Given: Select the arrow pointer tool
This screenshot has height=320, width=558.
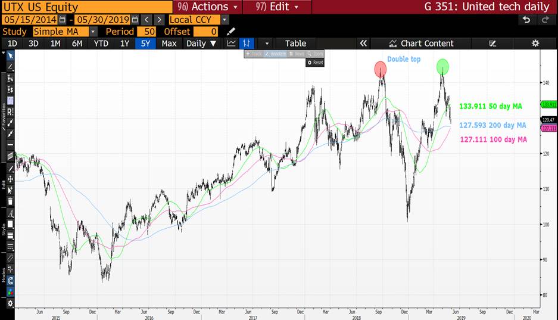Looking at the screenshot, I should 10,55.
